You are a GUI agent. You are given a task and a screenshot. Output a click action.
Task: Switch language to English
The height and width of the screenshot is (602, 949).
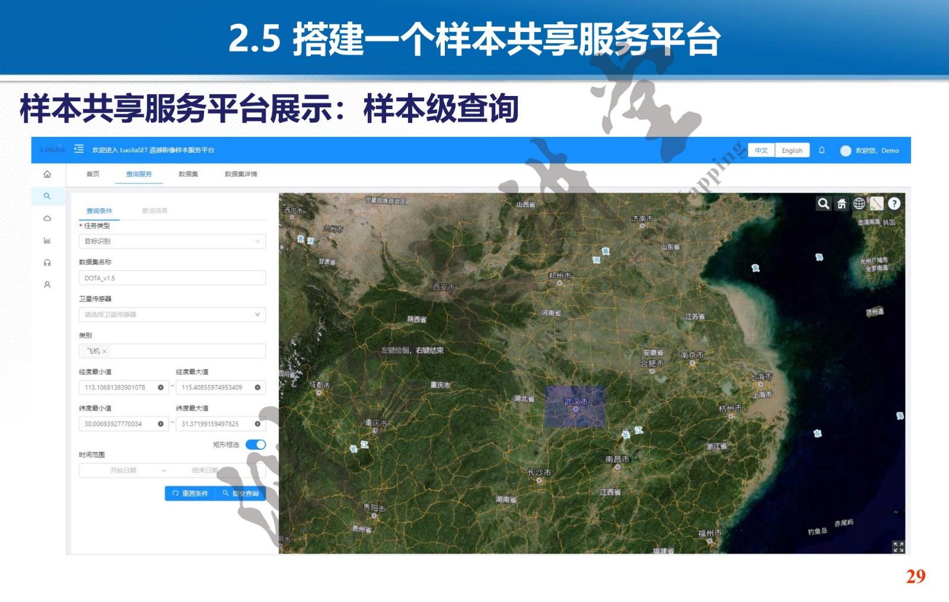[792, 150]
